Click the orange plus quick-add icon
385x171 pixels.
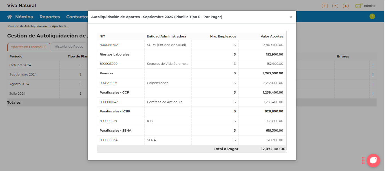coord(325,6)
